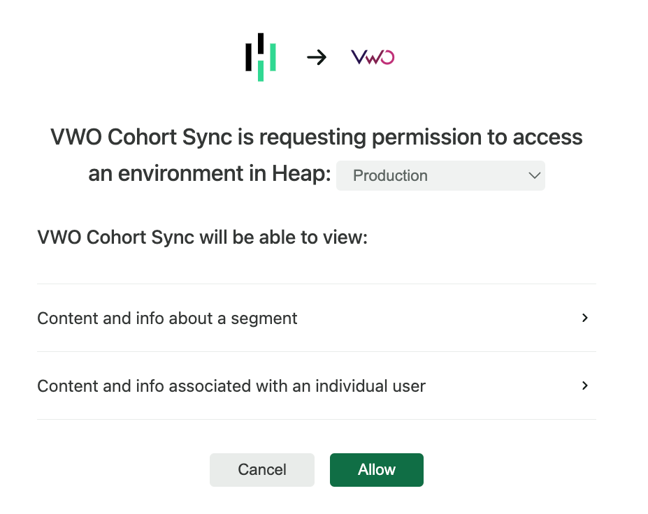Select the 'Production' text in environment selector

[x=390, y=175]
